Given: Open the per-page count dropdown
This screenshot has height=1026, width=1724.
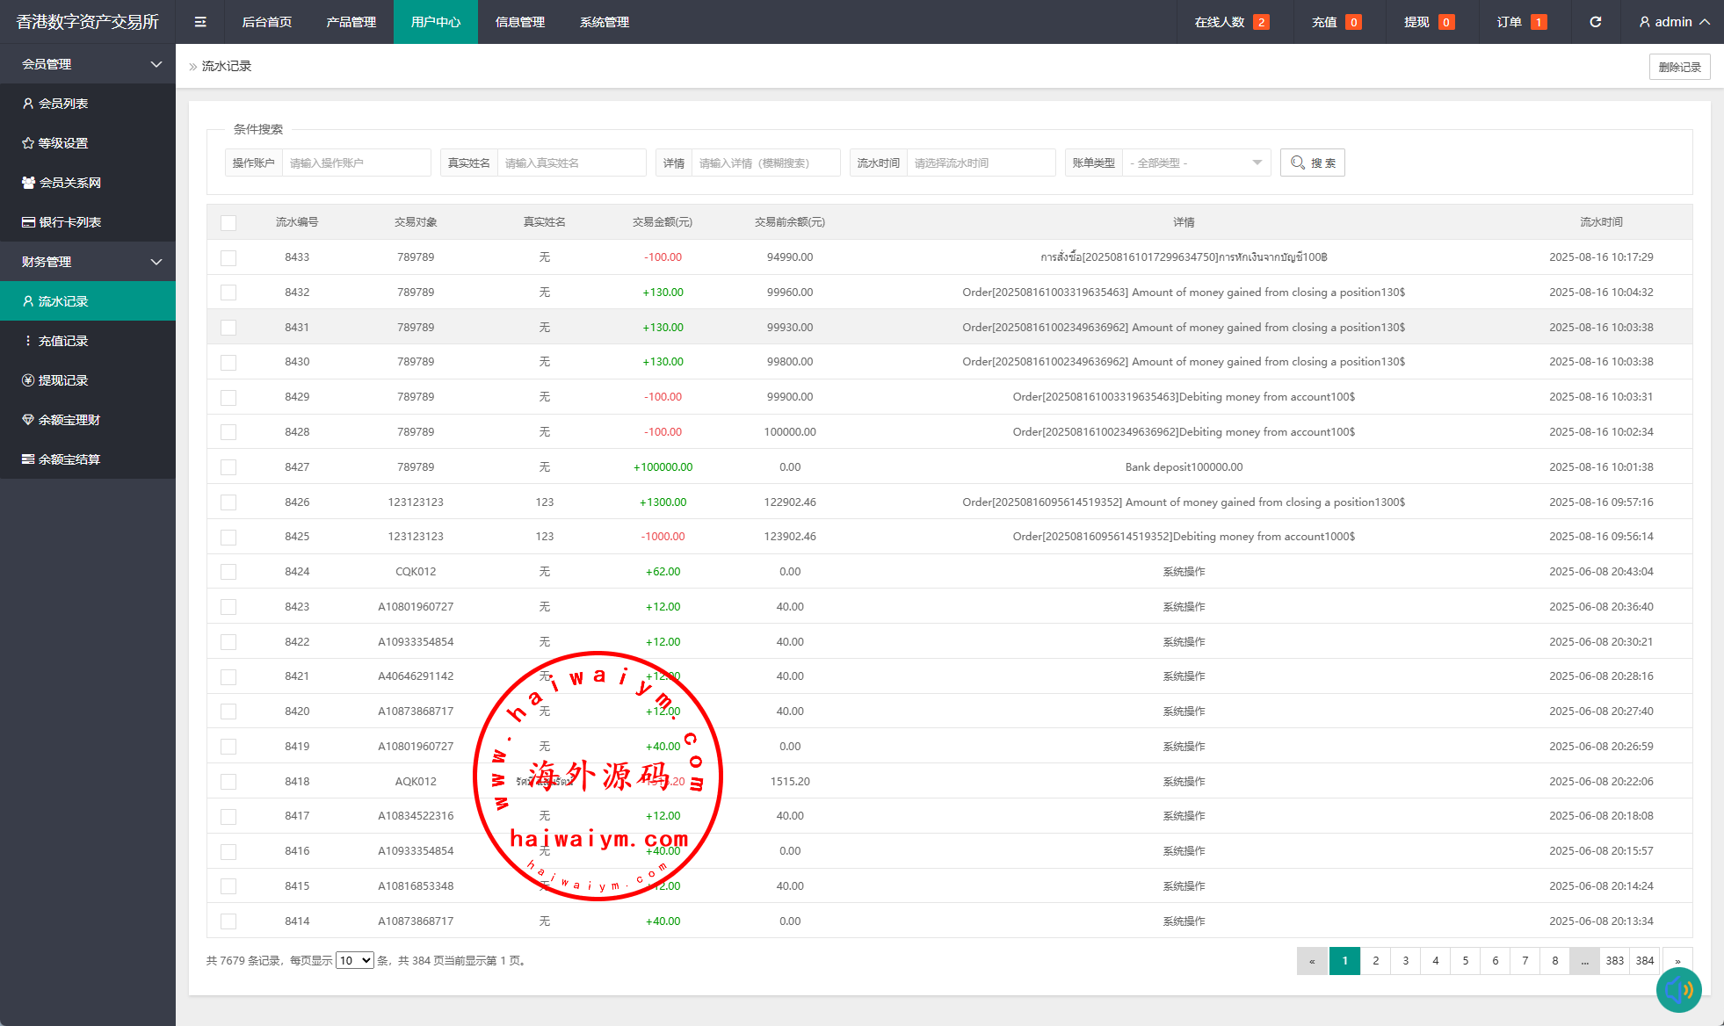Looking at the screenshot, I should click(355, 961).
